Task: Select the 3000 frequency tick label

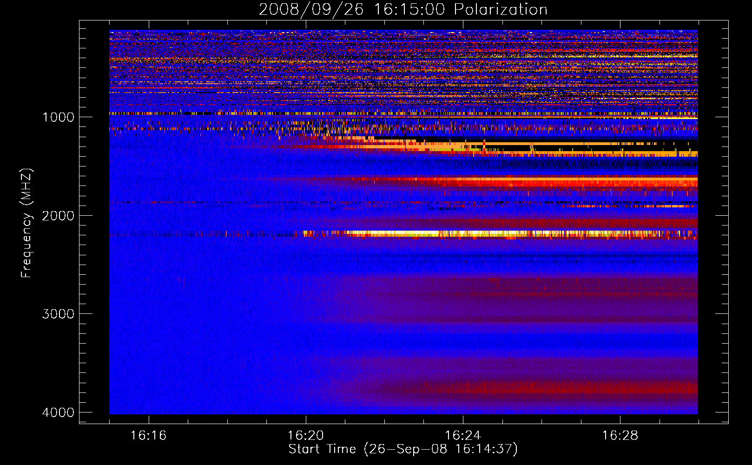Action: [58, 314]
